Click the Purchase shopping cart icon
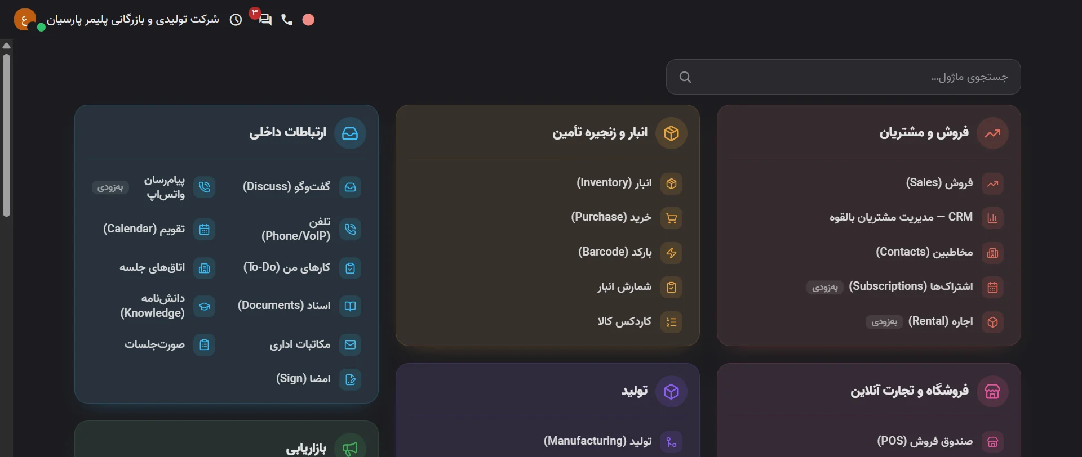This screenshot has width=1082, height=457. [671, 218]
